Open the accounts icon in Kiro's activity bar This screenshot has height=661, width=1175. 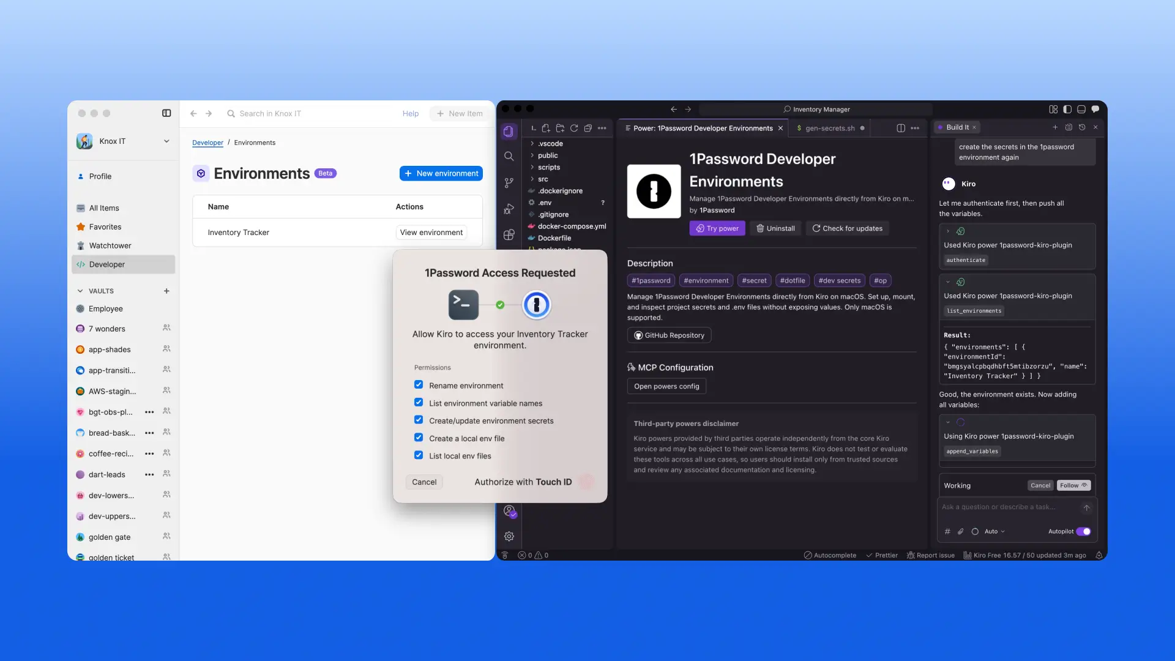pyautogui.click(x=509, y=510)
